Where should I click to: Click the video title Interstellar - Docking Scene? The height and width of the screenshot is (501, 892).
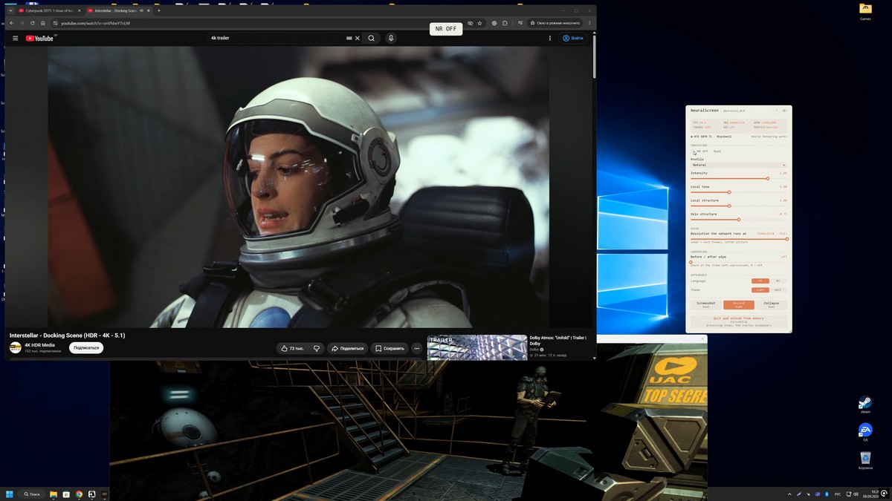pos(67,335)
